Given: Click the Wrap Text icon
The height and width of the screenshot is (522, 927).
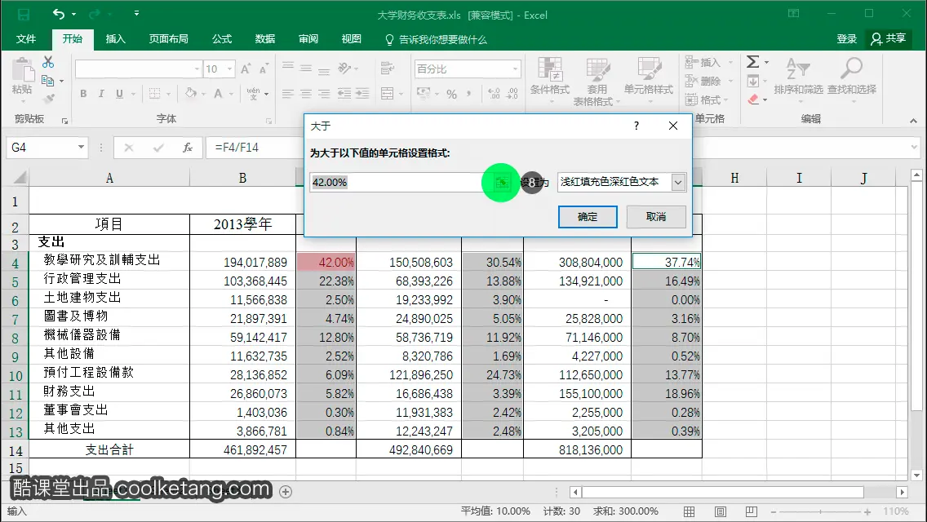Looking at the screenshot, I should pyautogui.click(x=388, y=69).
